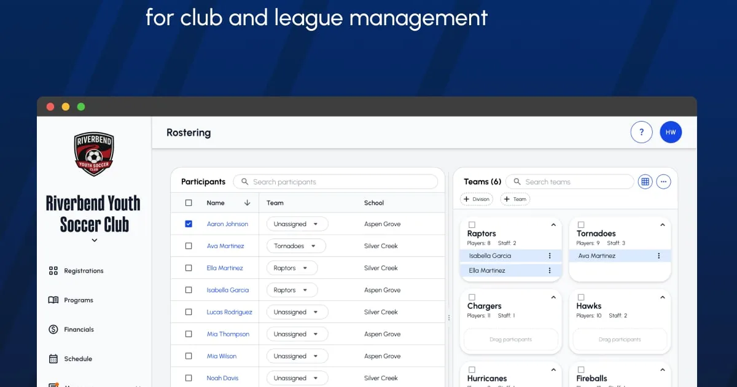Click the teams search magnifier icon

click(517, 182)
